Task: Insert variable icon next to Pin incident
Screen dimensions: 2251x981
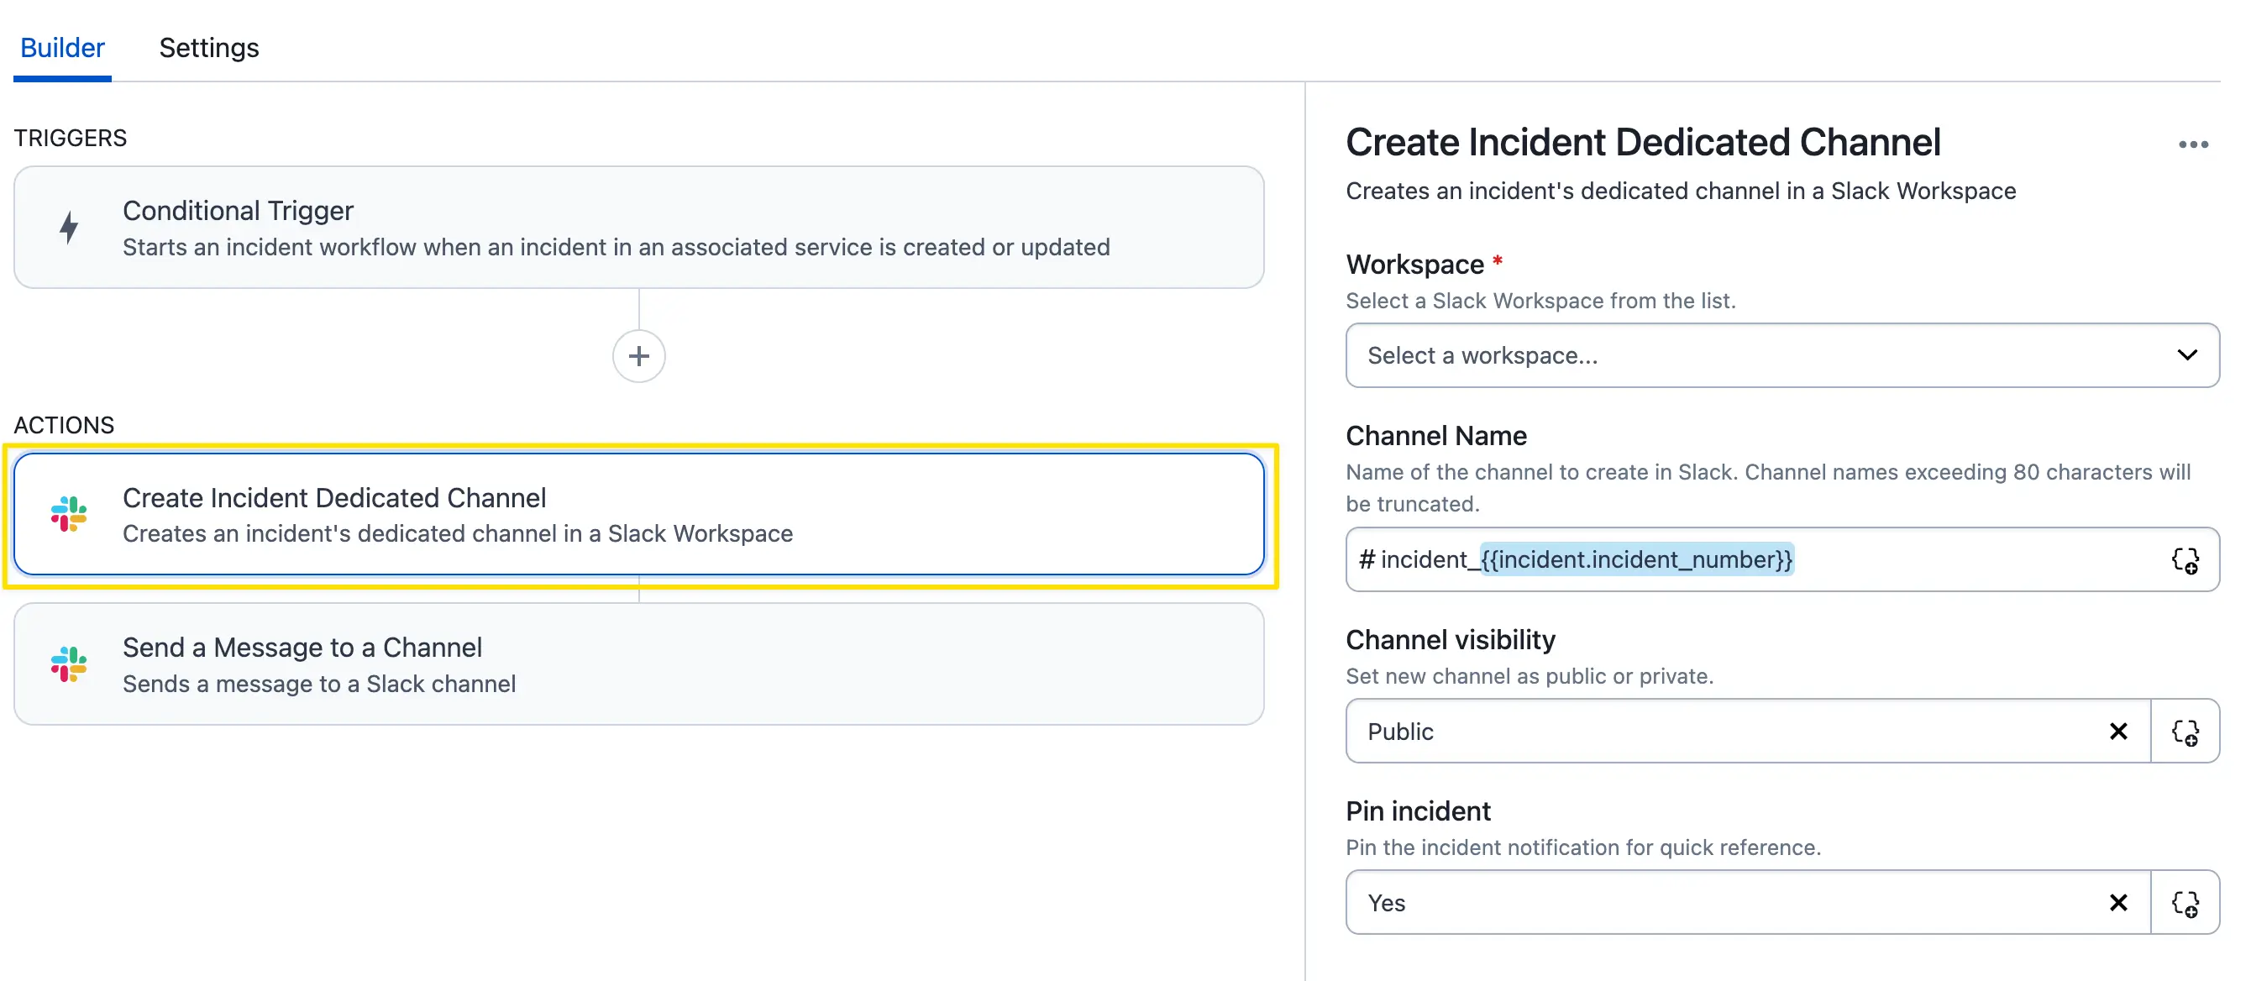Action: 2185,902
